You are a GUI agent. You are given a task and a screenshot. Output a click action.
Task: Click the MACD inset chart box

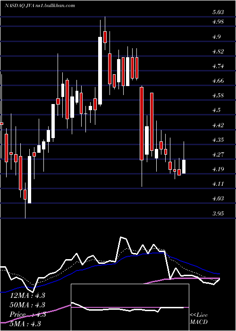130,307
